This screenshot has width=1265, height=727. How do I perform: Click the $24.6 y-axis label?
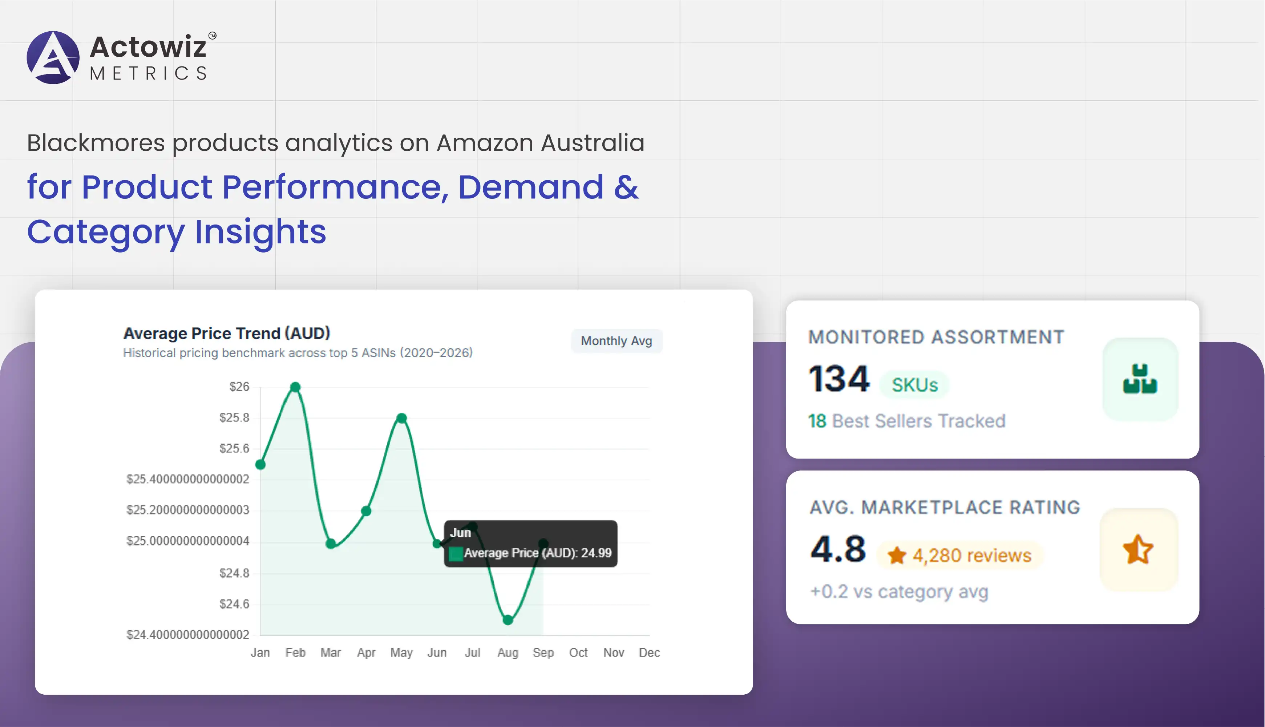(234, 604)
